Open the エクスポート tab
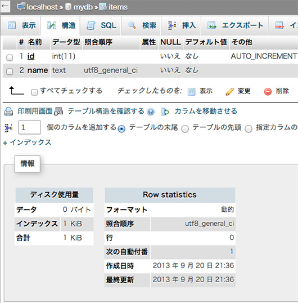The image size is (298, 303). [x=234, y=25]
